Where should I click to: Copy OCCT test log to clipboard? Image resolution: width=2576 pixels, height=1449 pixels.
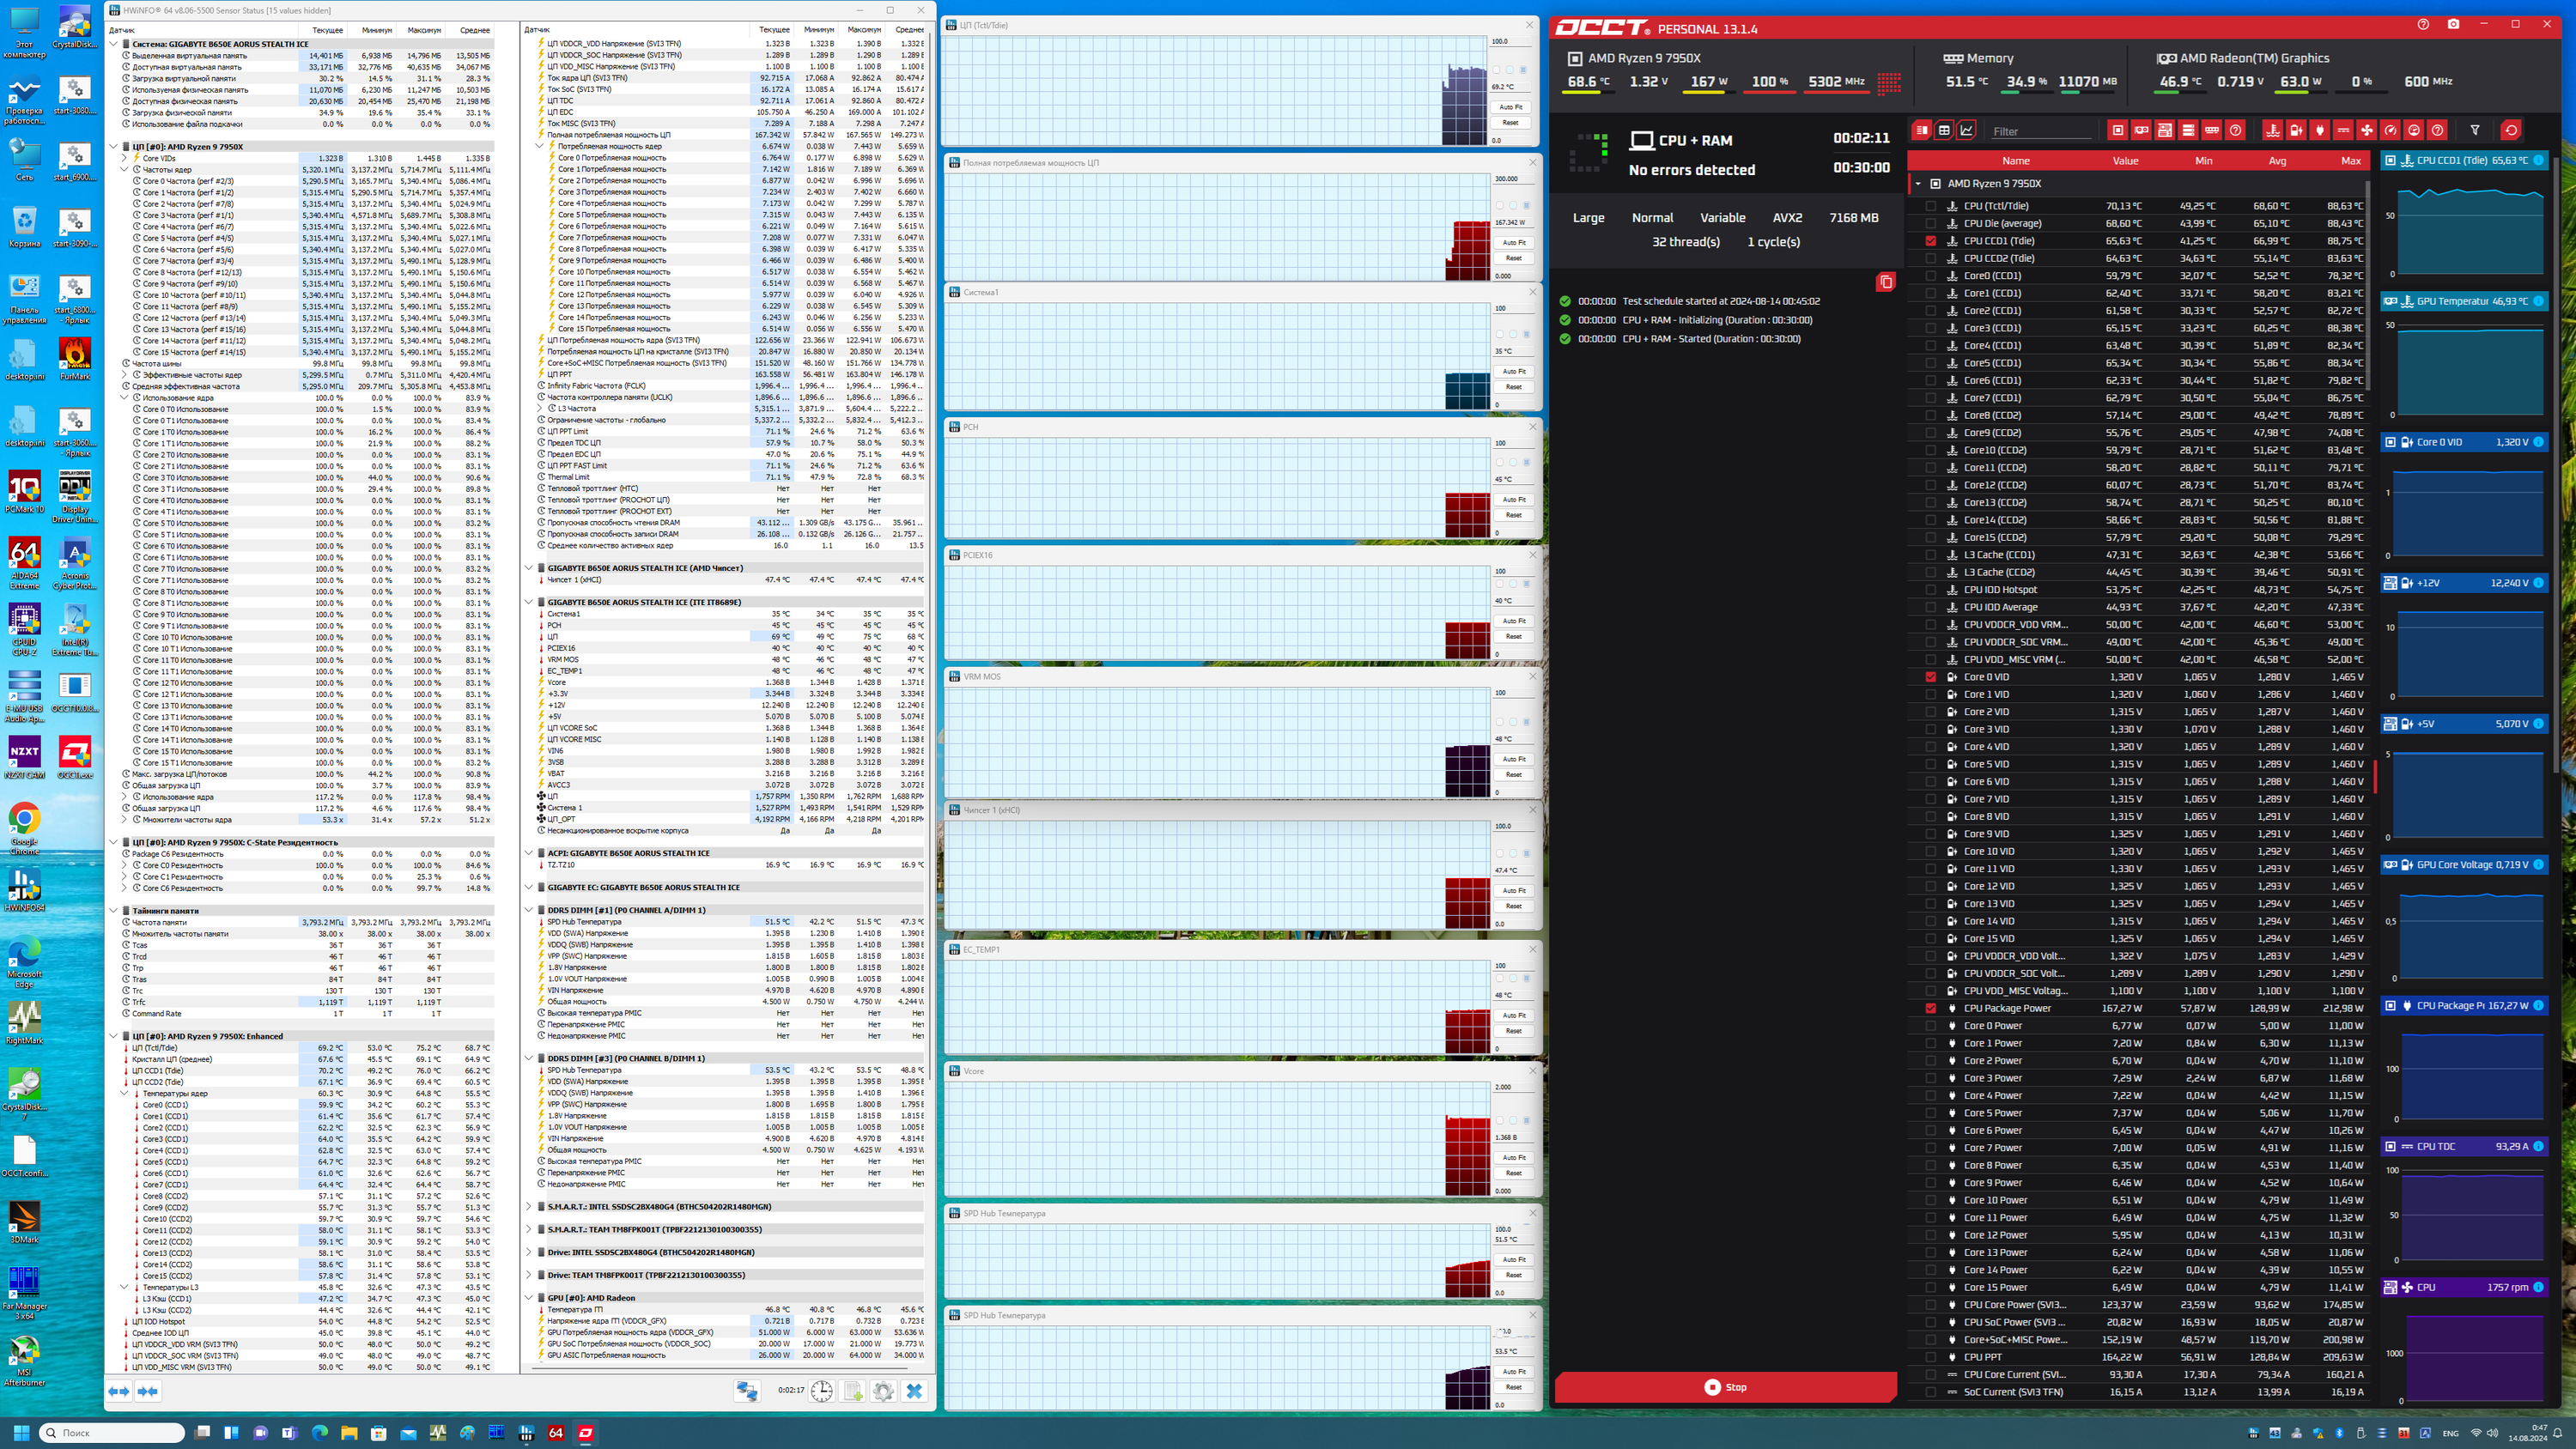point(1885,282)
